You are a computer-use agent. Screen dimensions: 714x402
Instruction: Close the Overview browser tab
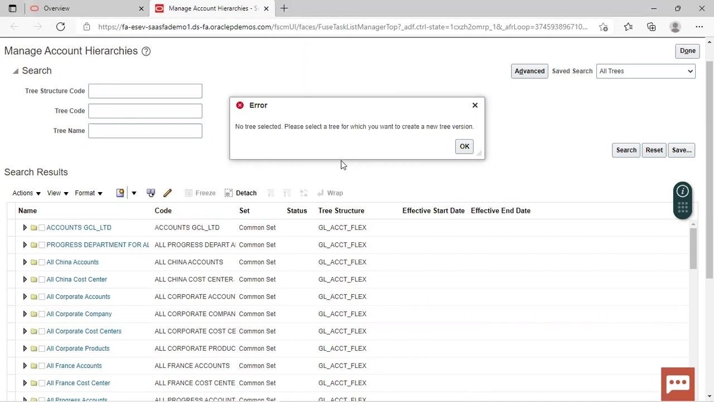[x=141, y=8]
